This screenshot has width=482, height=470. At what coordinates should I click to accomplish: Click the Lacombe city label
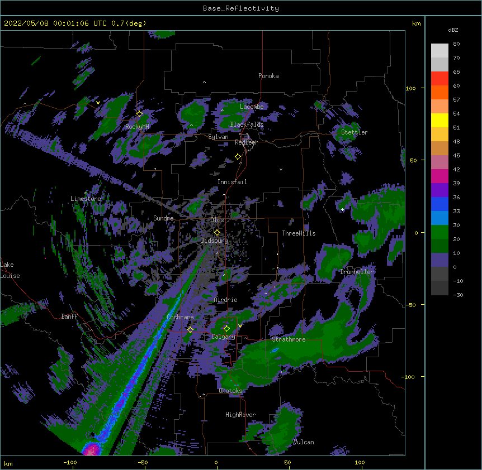coord(252,107)
